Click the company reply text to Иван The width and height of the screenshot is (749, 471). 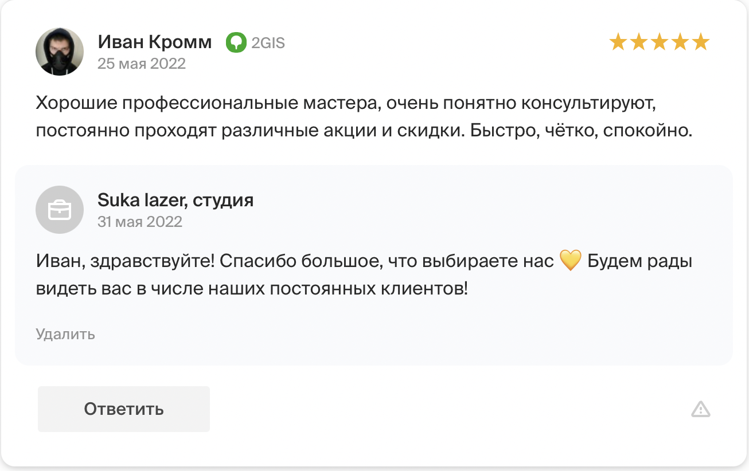[x=364, y=275]
